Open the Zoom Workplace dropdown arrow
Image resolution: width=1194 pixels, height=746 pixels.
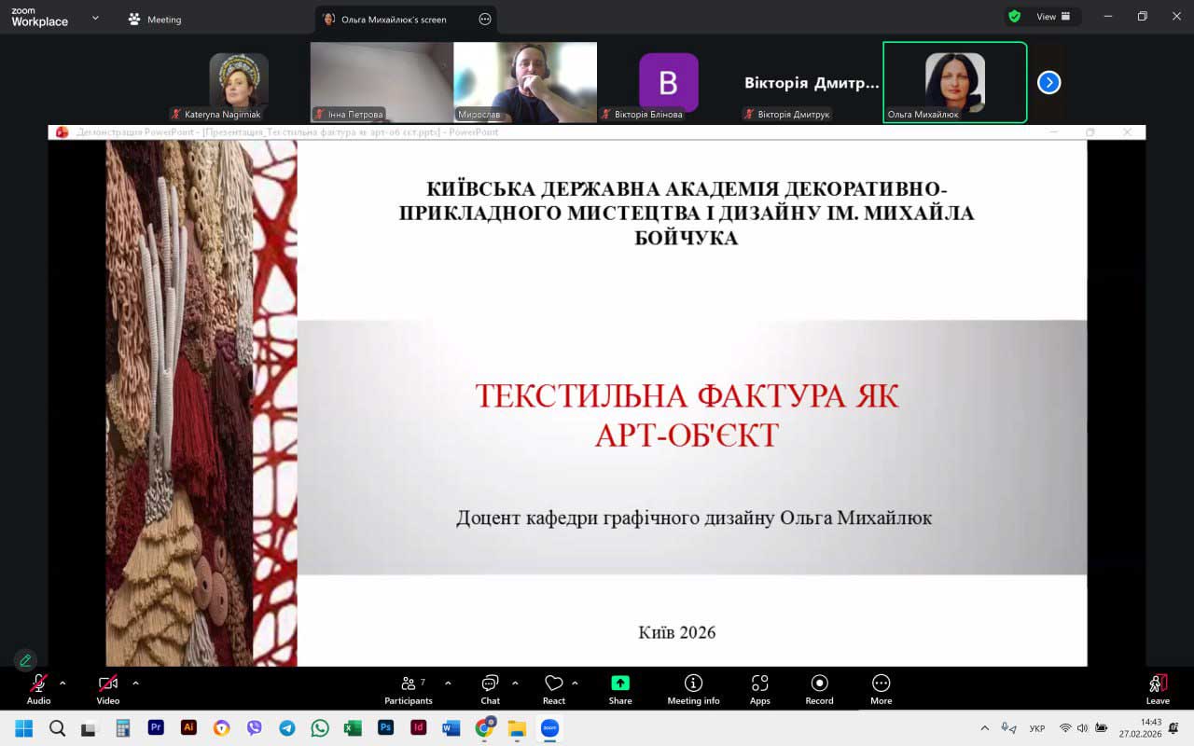click(x=95, y=18)
